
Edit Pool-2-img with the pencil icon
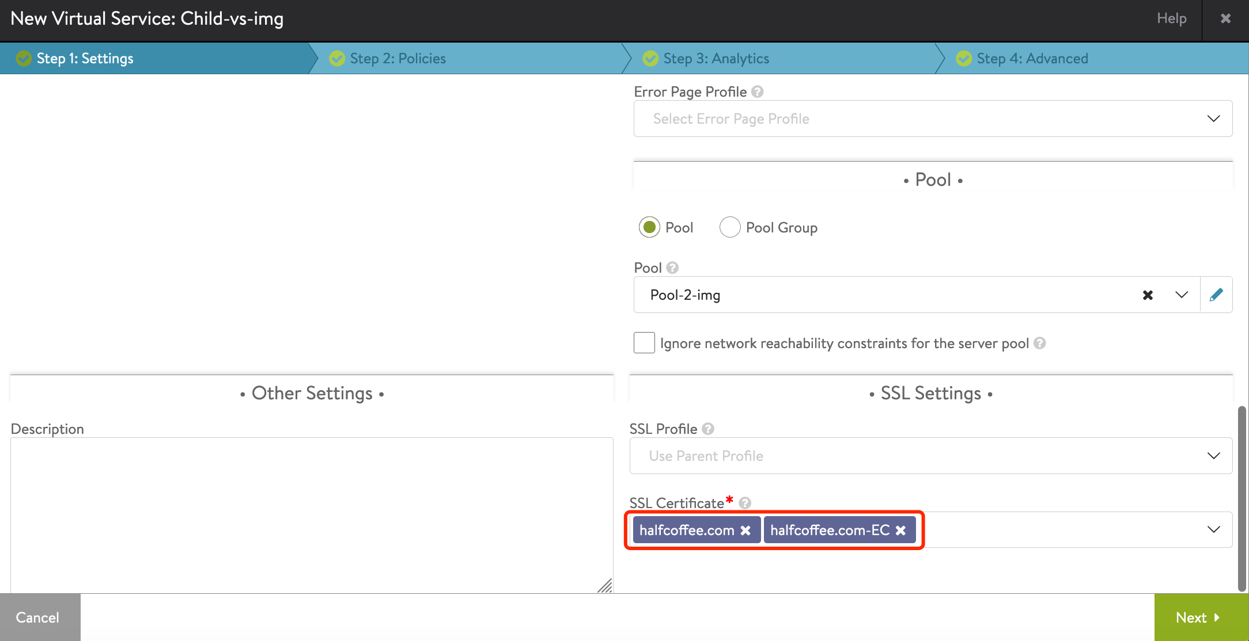pos(1216,295)
